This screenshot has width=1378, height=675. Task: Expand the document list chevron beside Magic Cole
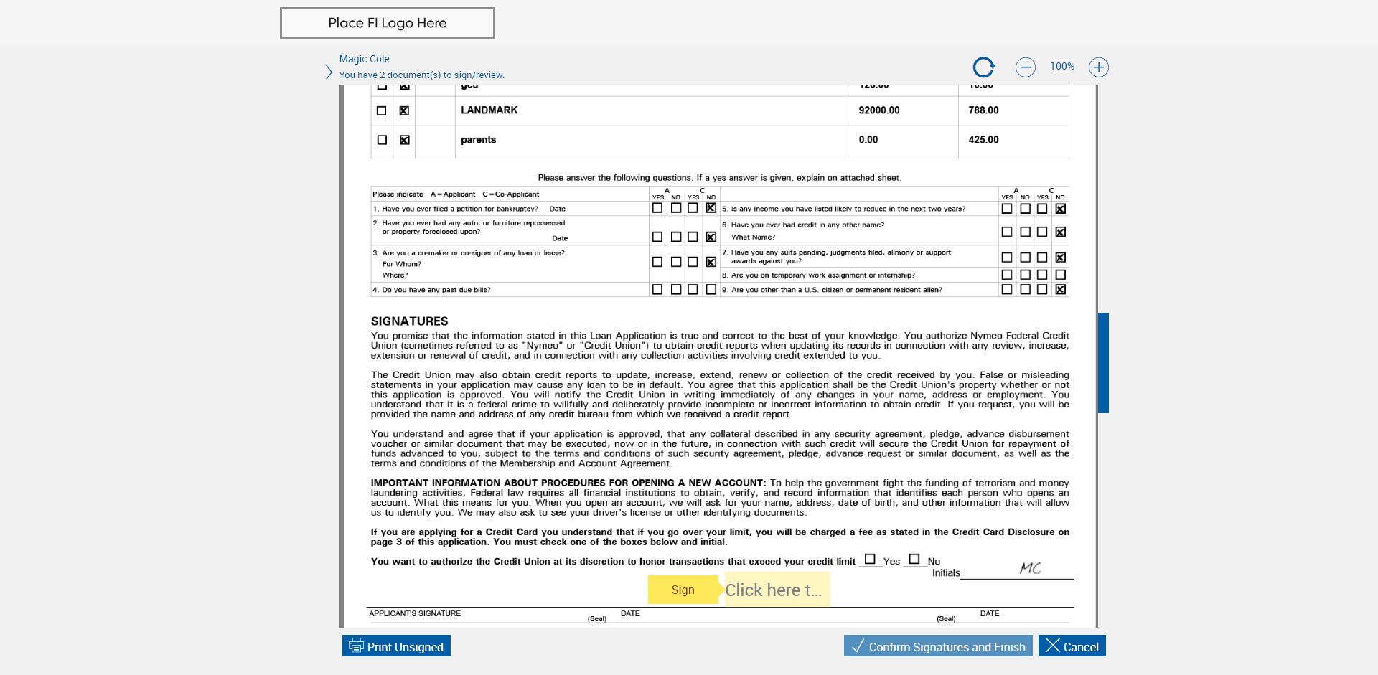[329, 72]
